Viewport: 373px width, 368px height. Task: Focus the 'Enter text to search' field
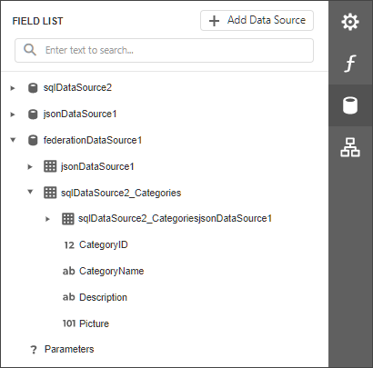pyautogui.click(x=164, y=50)
